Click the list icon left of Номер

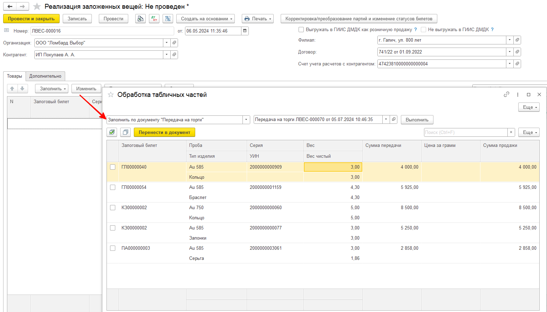click(x=6, y=30)
